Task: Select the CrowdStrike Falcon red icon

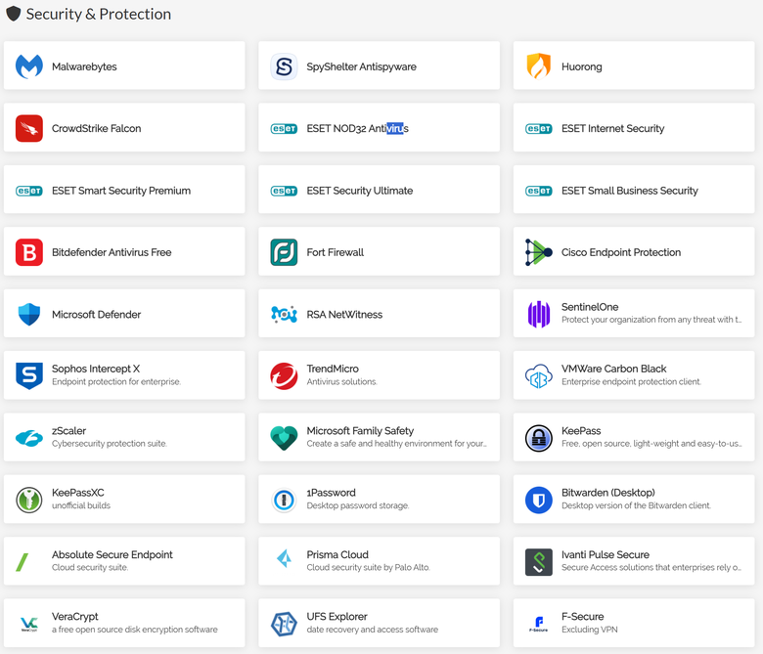Action: tap(29, 128)
